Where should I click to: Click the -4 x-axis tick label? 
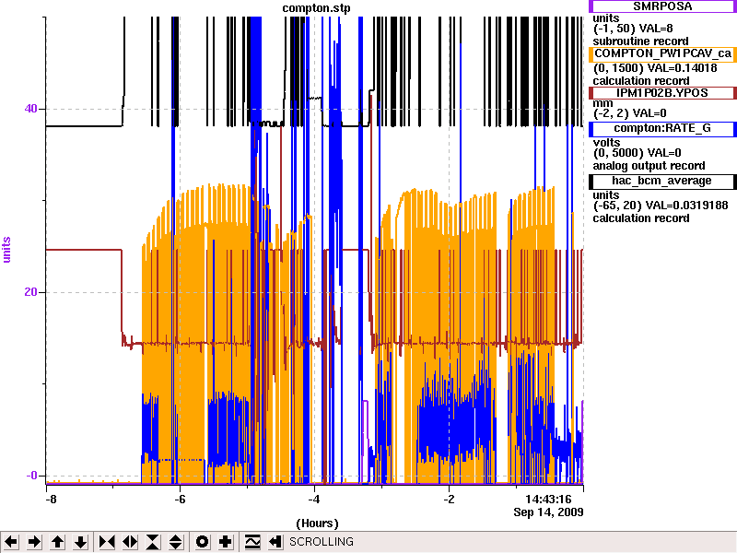[314, 499]
